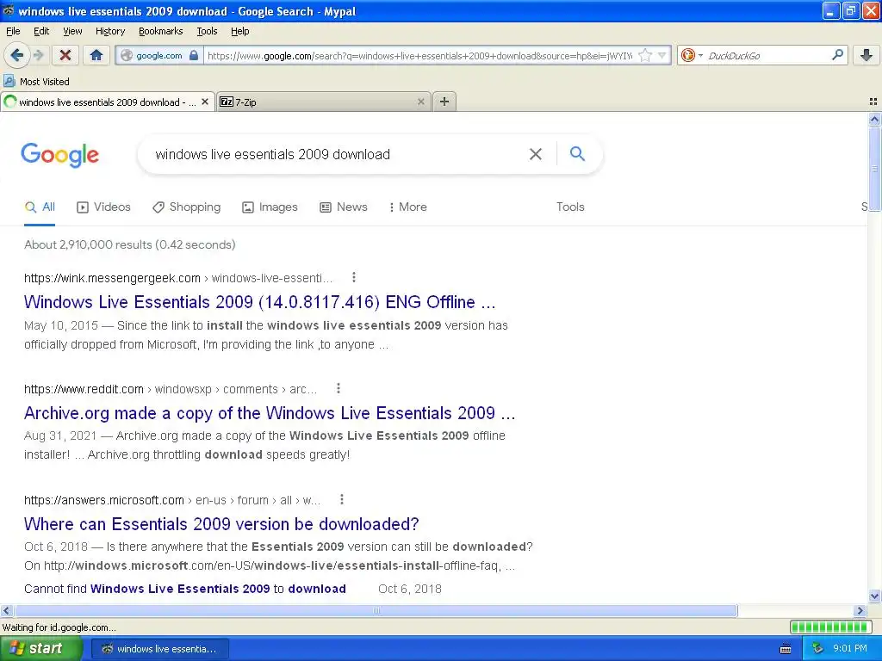Open options for reddit result (three dots)
882x661 pixels.
tap(338, 388)
